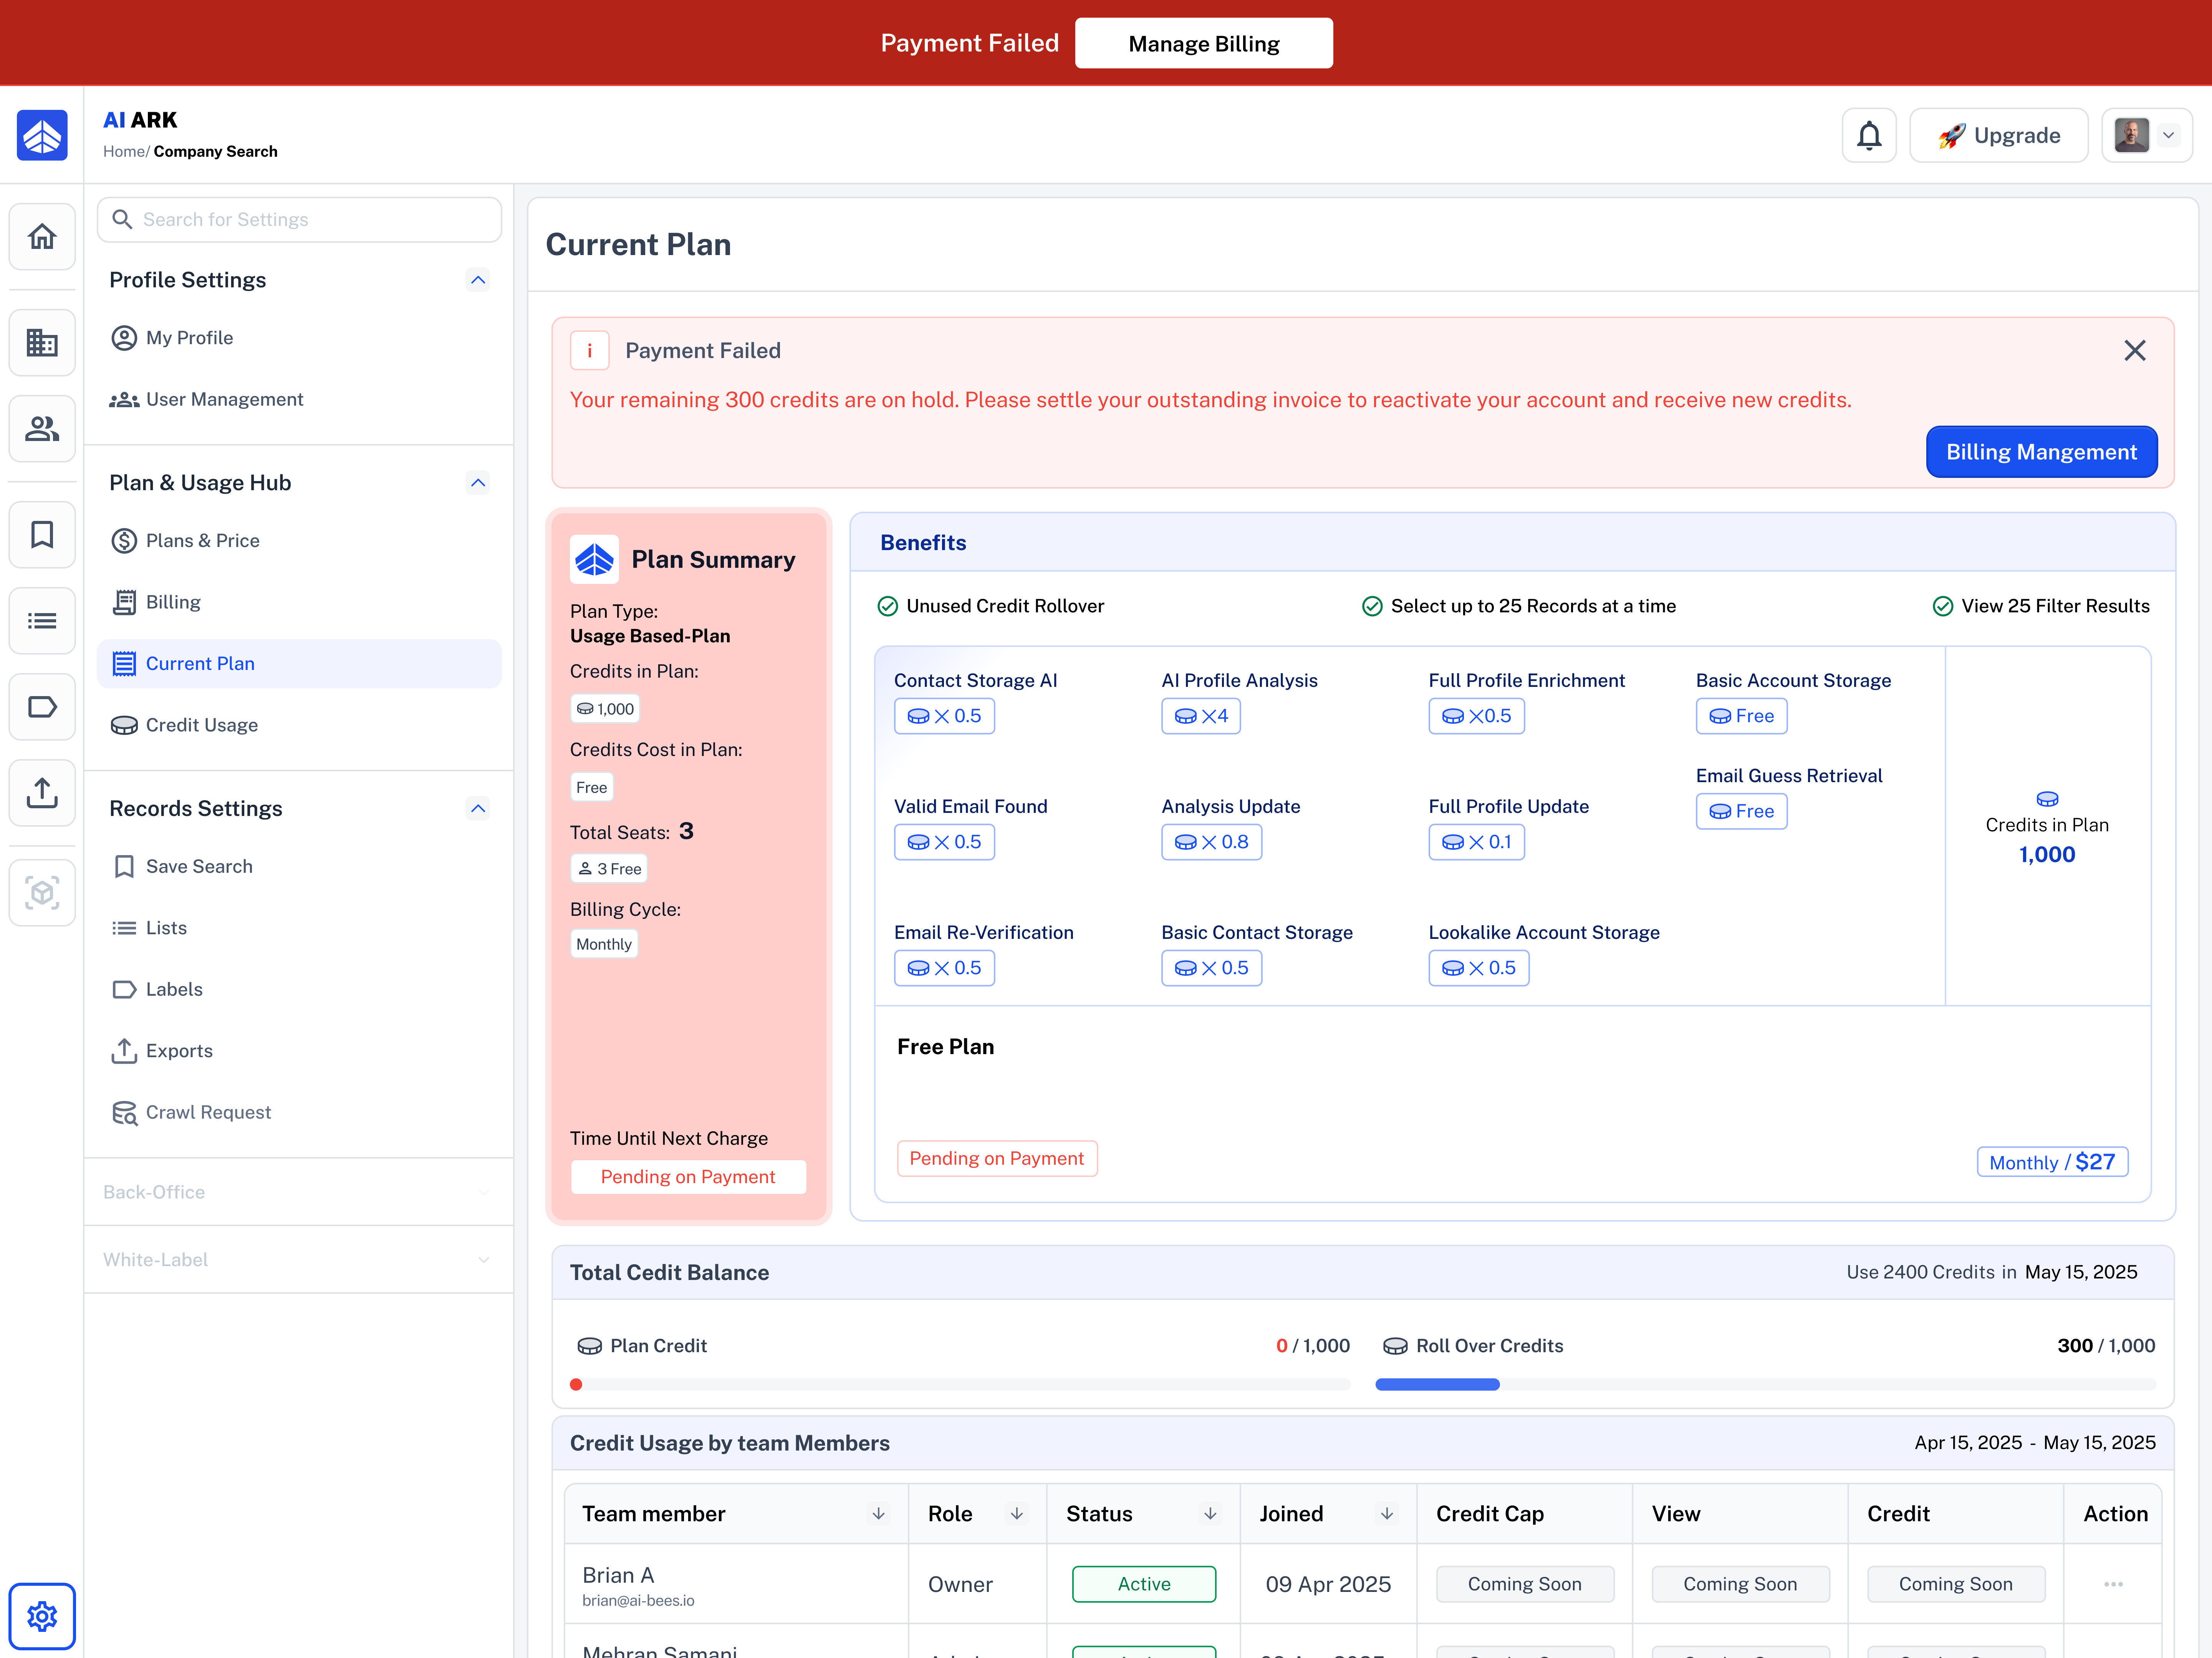Screen dimensions: 2212x1658
Task: Click the AI ARK logo icon
Action: (42, 135)
